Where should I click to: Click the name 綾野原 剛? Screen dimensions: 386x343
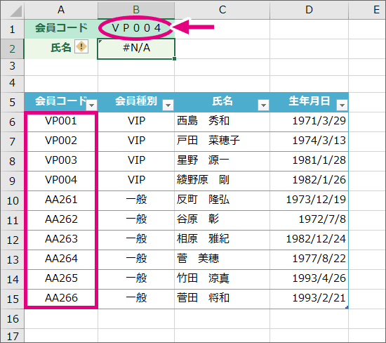[203, 180]
